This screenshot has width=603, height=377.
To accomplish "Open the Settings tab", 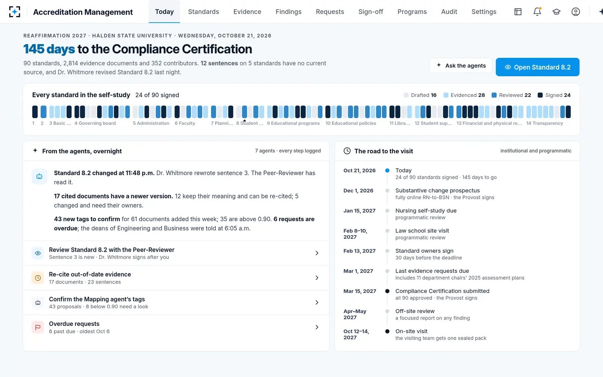I will pos(484,12).
